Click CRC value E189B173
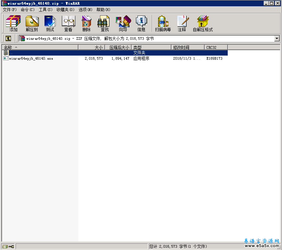Screen dimensions: 282x250 (214, 58)
